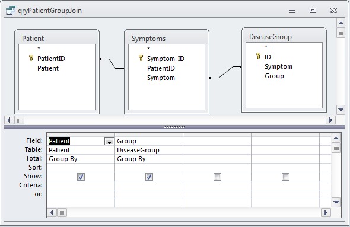Minimize the qryPatientGroupJoin window
Image resolution: width=350 pixels, height=227 pixels.
[292, 11]
